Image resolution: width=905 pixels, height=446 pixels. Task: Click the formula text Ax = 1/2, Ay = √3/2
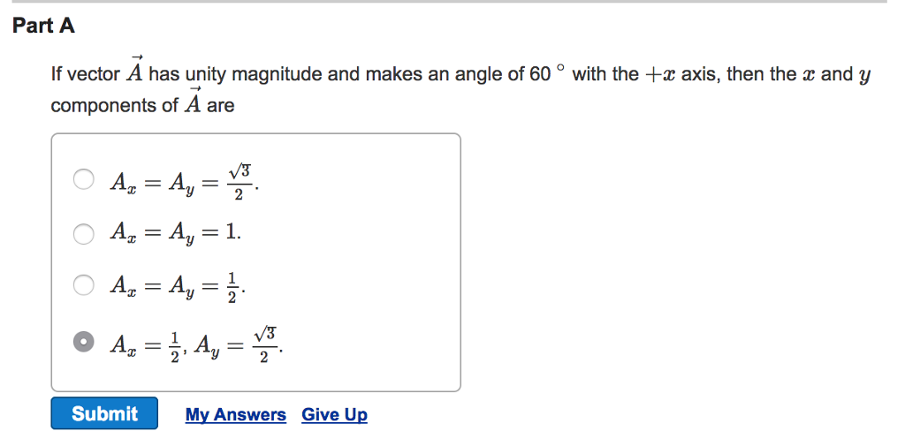[197, 345]
